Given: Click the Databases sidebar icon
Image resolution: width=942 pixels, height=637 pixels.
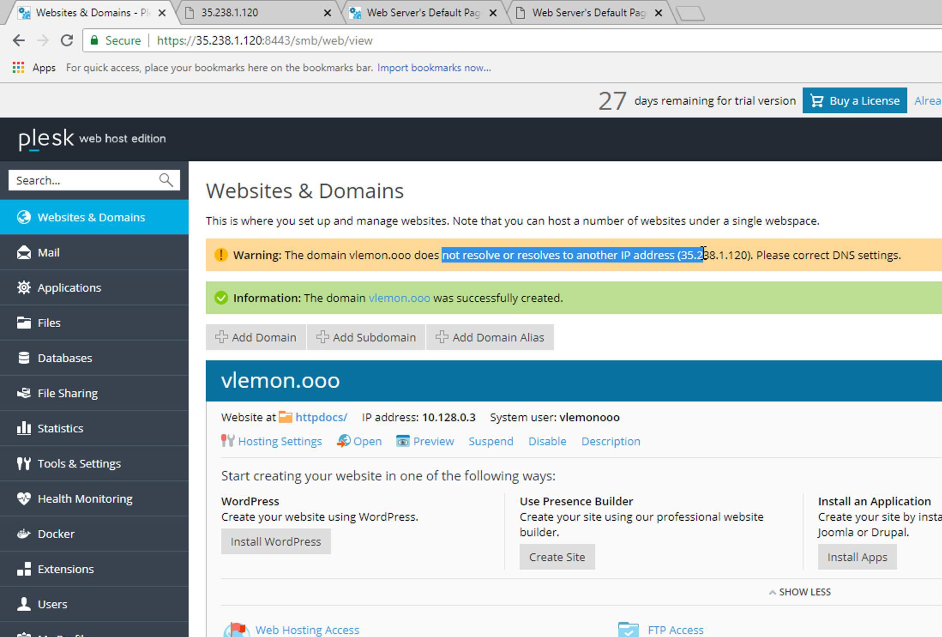Looking at the screenshot, I should click(x=24, y=358).
